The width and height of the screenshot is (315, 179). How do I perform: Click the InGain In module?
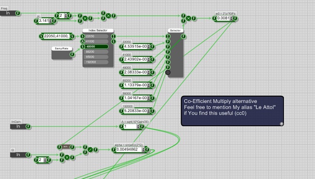[x=18, y=127]
